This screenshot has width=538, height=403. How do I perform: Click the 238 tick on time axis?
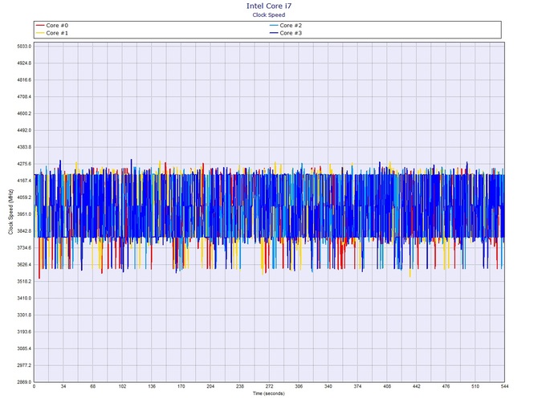point(240,386)
